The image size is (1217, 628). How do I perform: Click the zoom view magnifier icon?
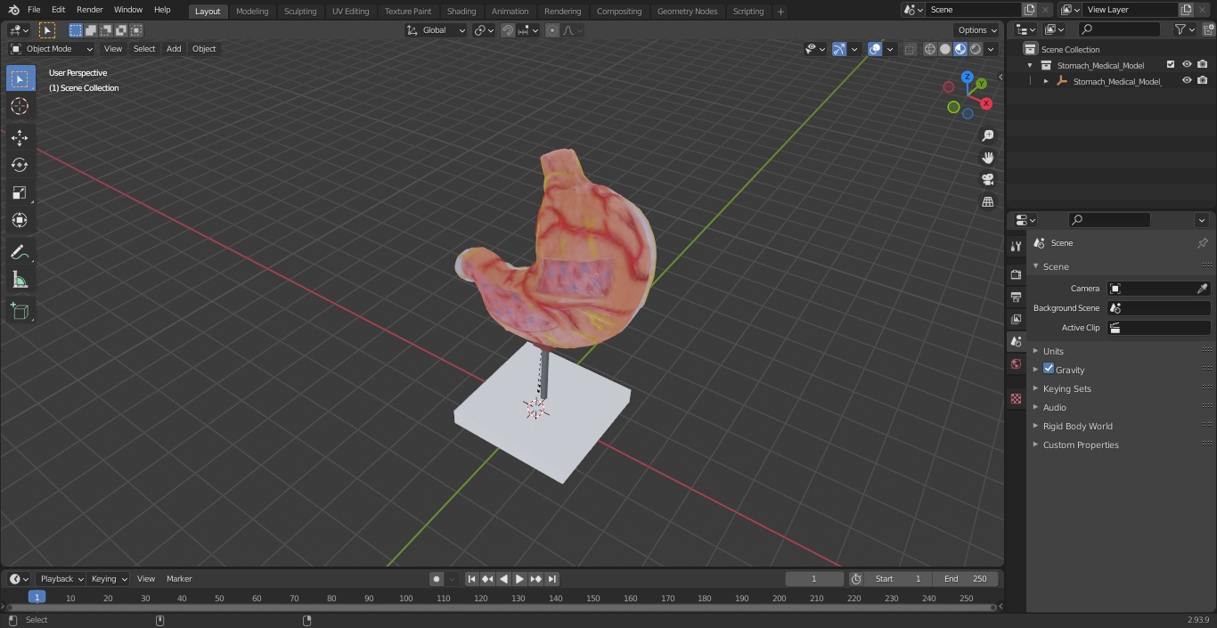tap(987, 135)
